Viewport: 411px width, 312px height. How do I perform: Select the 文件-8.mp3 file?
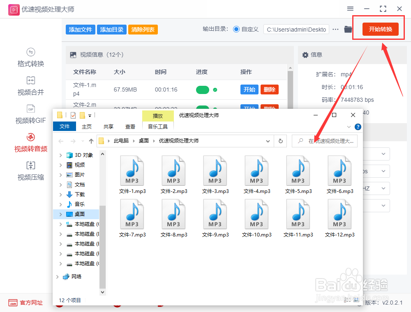click(174, 218)
